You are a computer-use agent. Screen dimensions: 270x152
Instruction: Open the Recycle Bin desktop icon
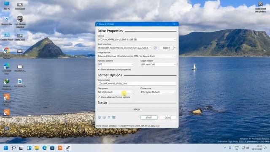[7, 21]
